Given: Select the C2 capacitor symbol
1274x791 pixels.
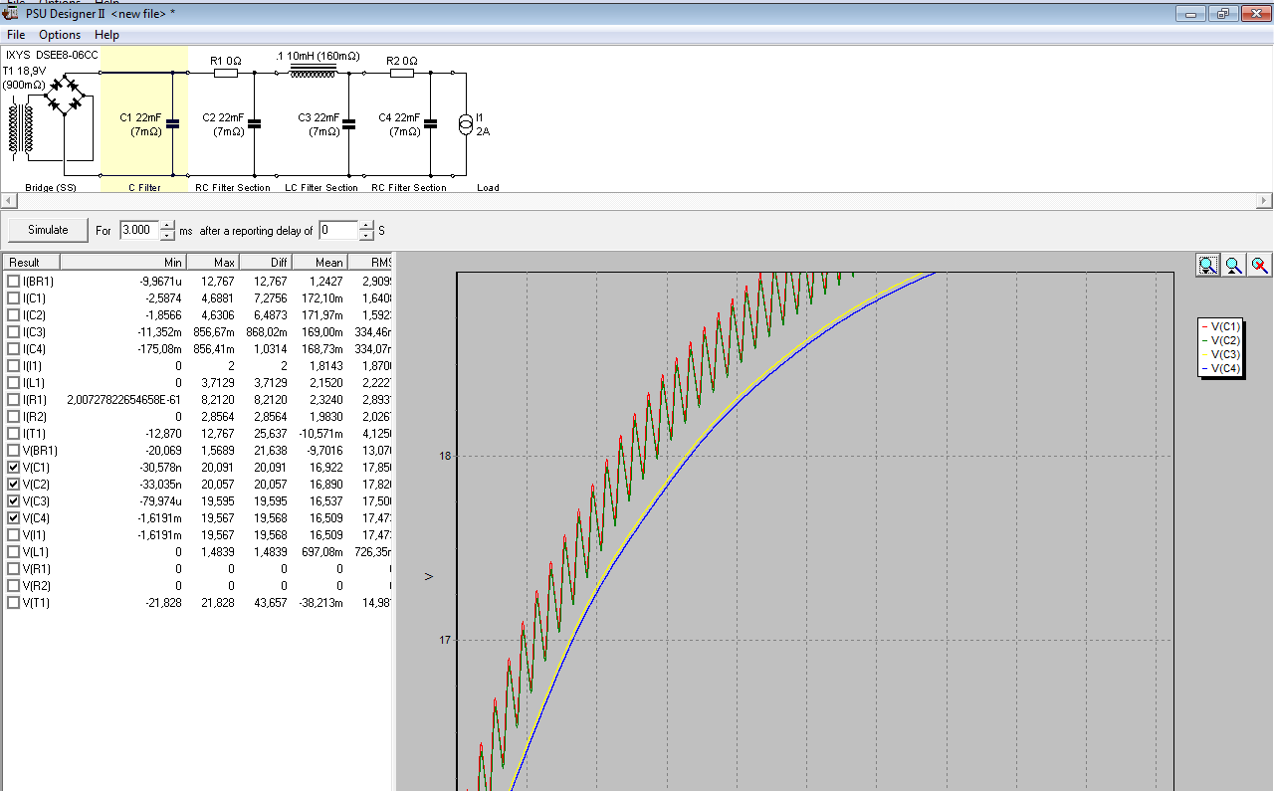Looking at the screenshot, I should point(254,124).
